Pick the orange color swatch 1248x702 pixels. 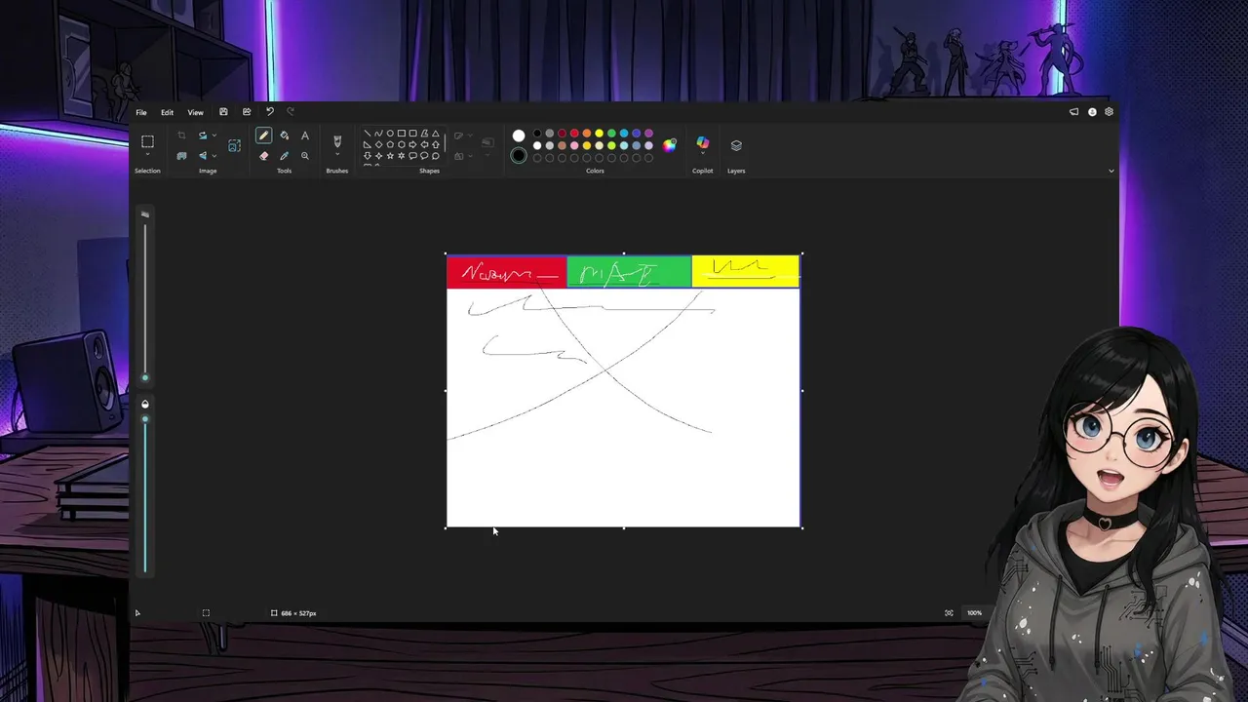click(x=587, y=134)
